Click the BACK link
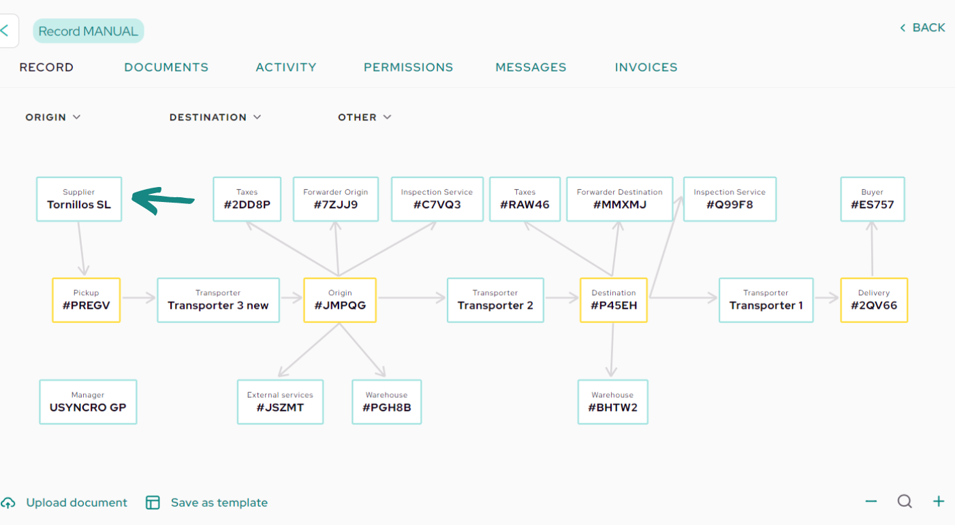Viewport: 955px width, 525px height. (x=922, y=28)
